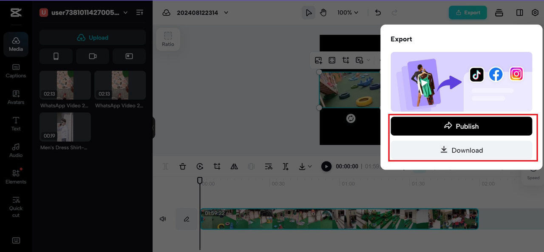The image size is (544, 252).
Task: Choose upload from phone icon
Action: click(x=56, y=56)
